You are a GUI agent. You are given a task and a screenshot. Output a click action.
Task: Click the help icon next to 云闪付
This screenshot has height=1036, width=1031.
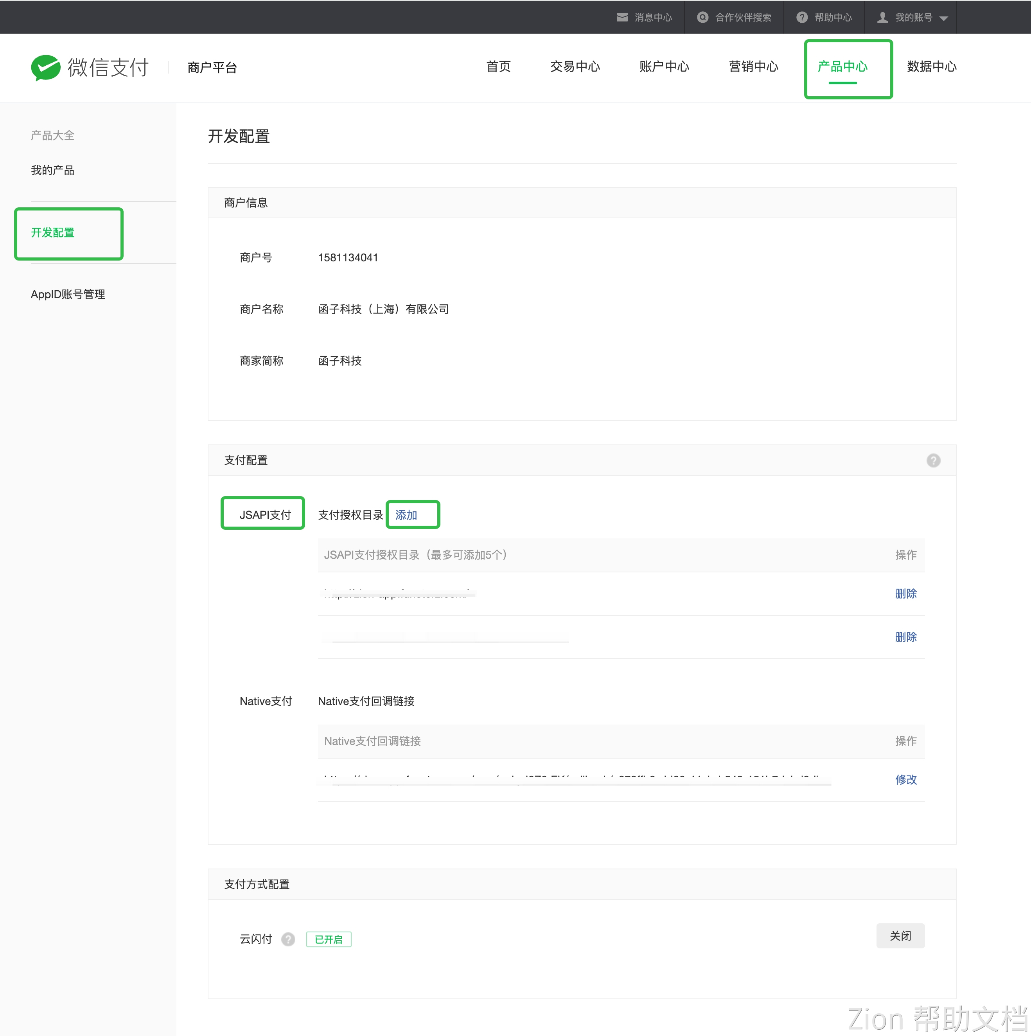[288, 939]
